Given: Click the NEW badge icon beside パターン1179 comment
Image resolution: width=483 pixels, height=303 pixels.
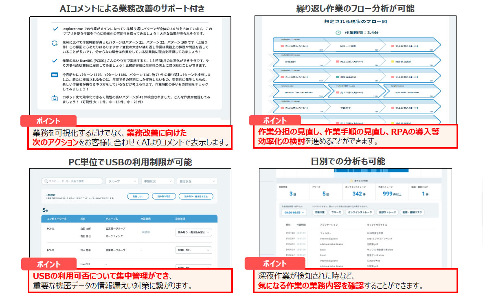Looking at the screenshot, I should point(55,75).
